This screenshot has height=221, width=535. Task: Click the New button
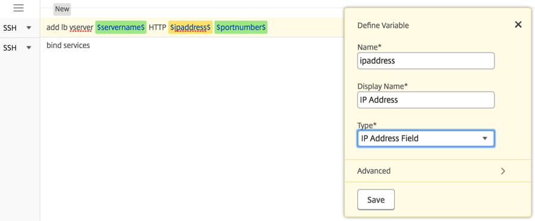pos(62,9)
